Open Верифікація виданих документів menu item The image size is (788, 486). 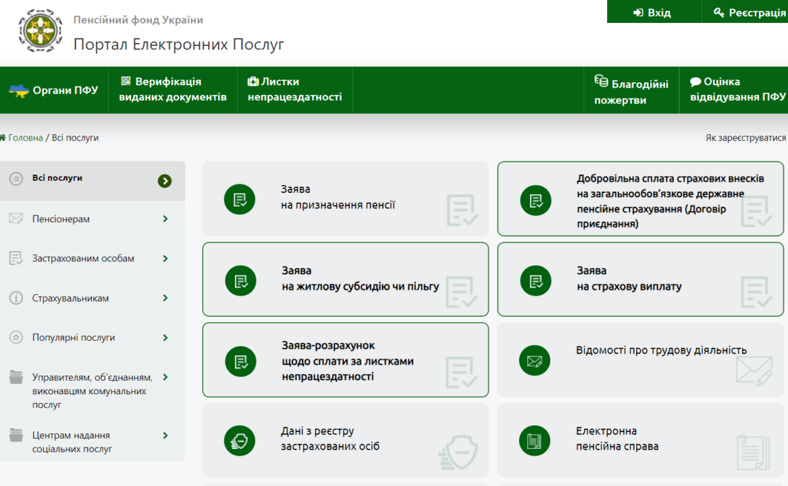coord(173,90)
